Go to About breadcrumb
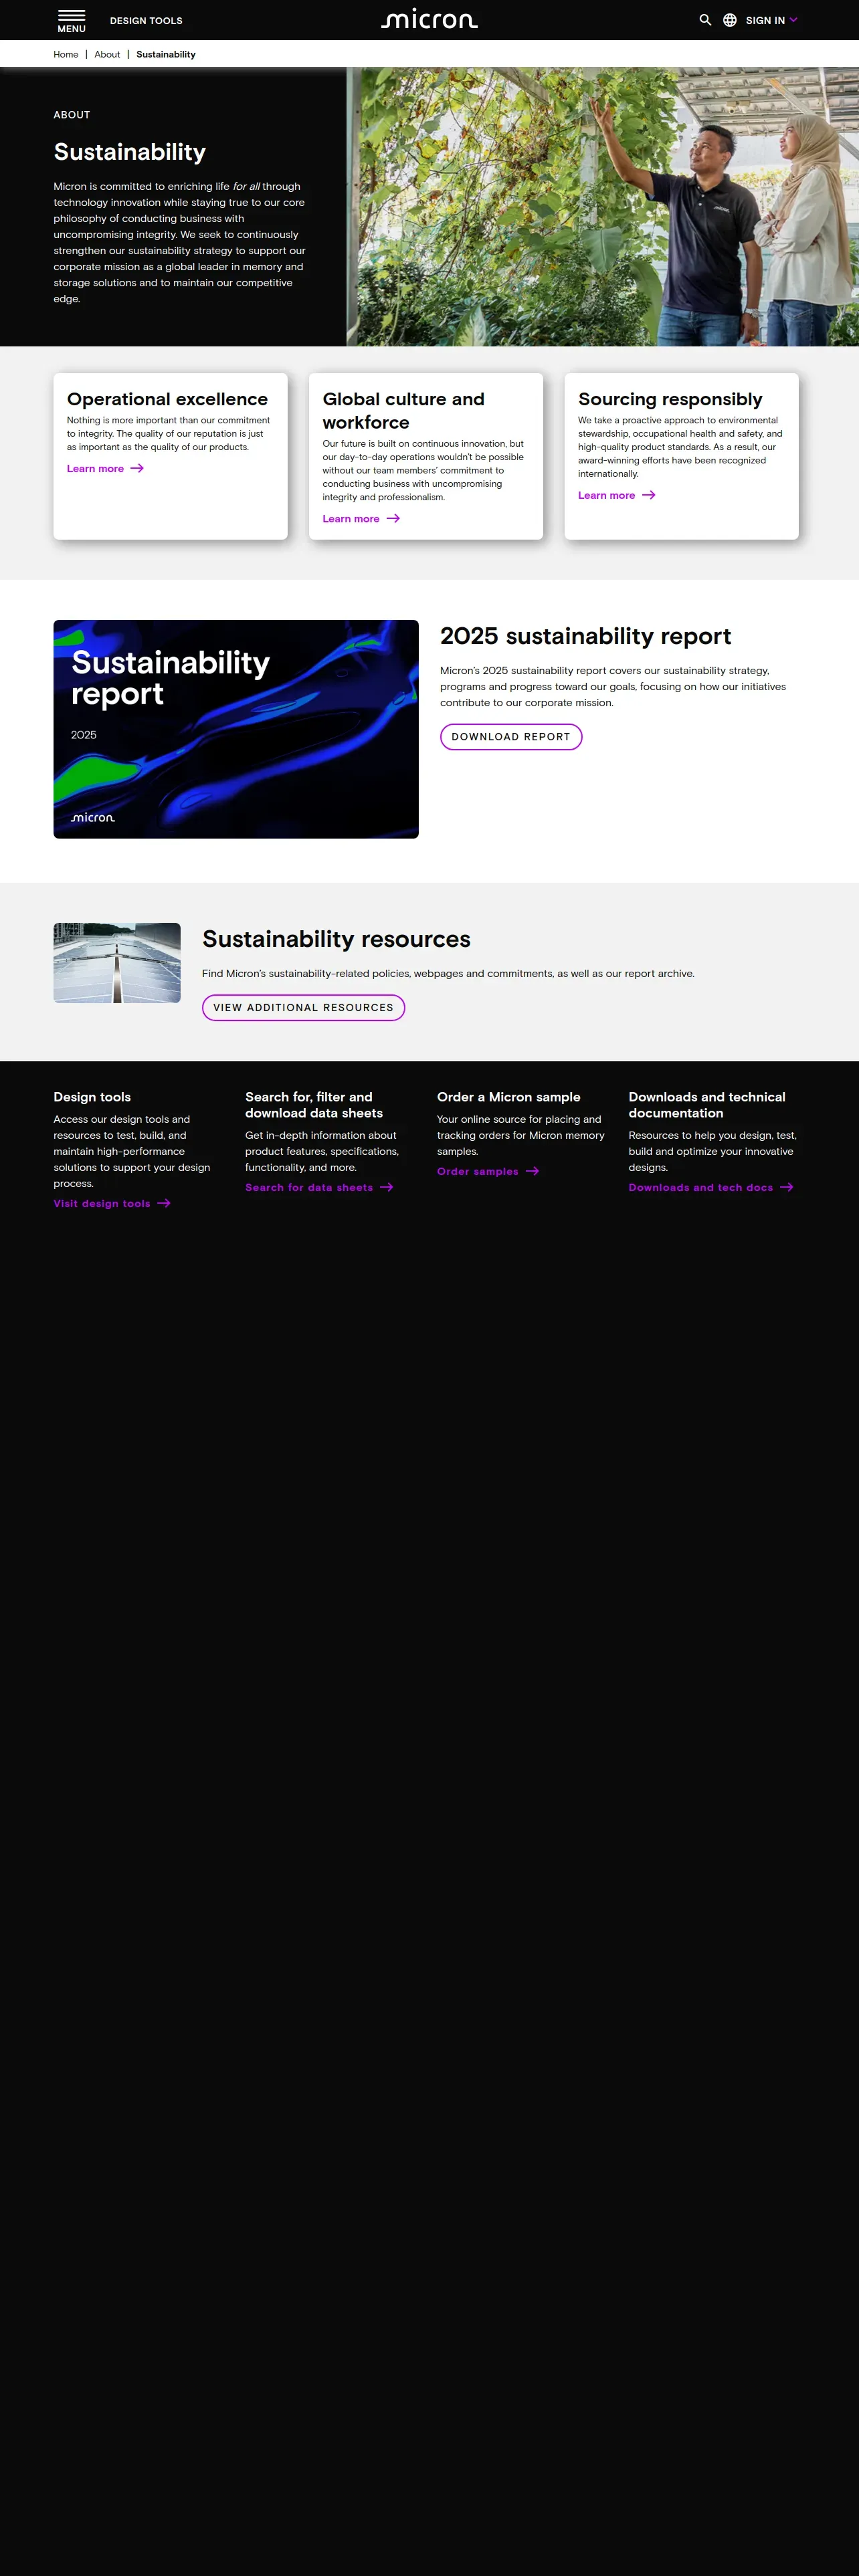The height and width of the screenshot is (2576, 859). (x=107, y=54)
